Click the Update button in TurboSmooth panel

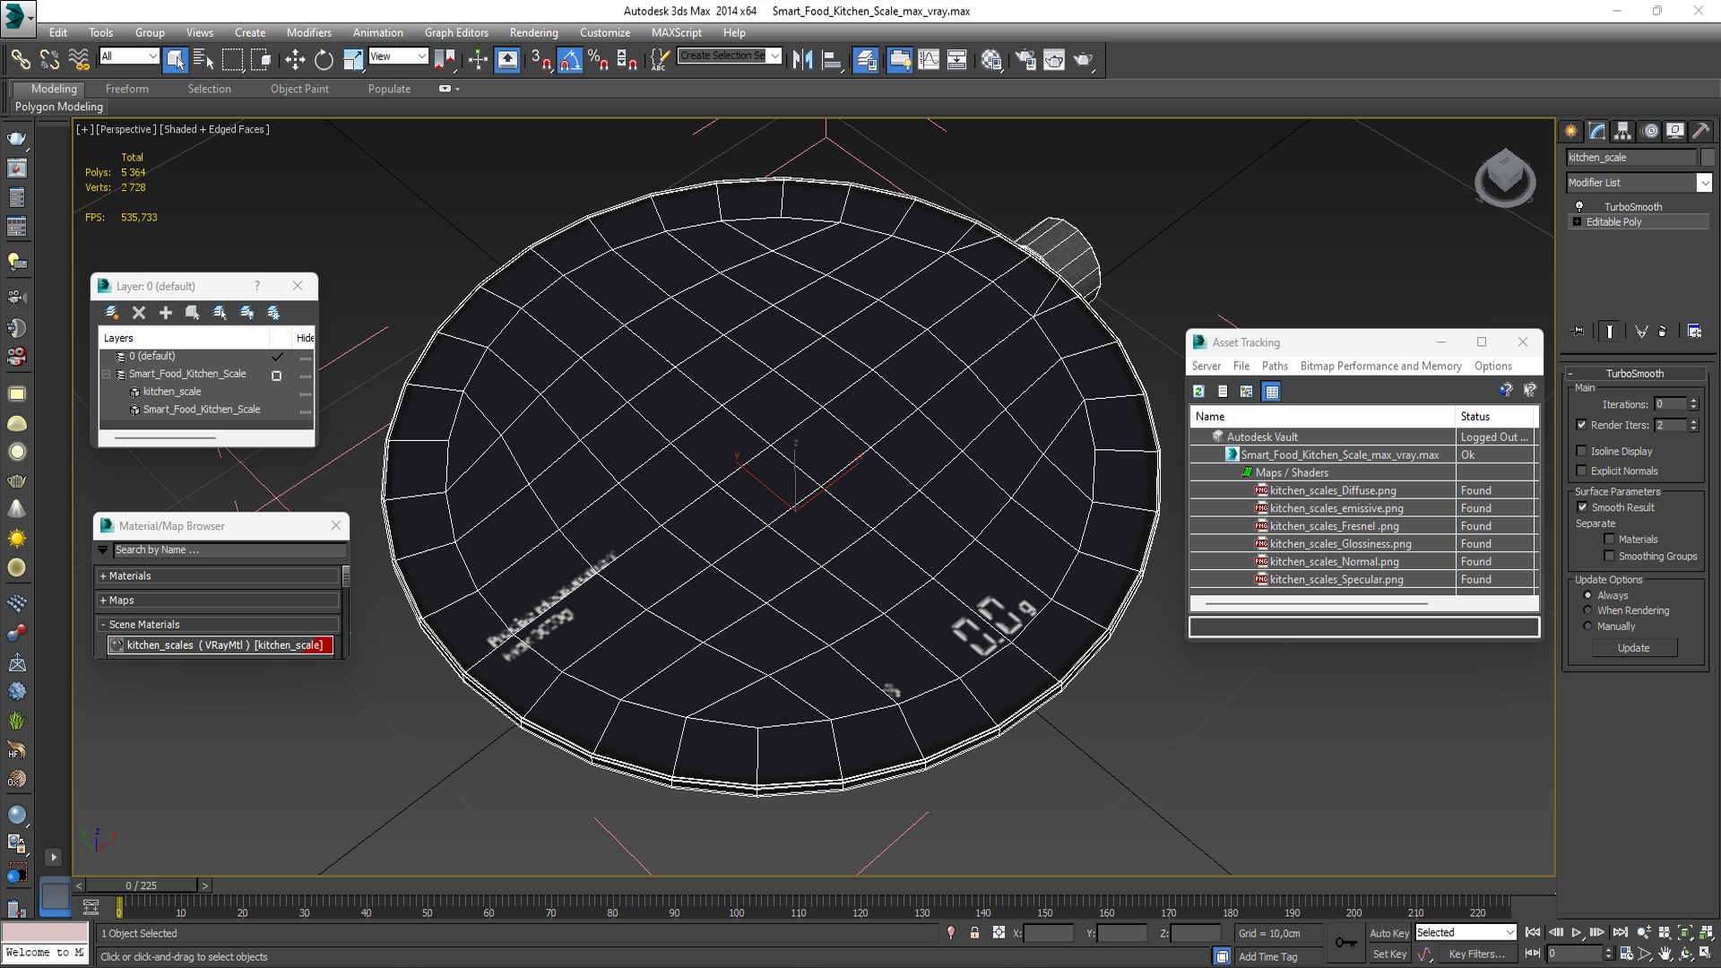1633,648
